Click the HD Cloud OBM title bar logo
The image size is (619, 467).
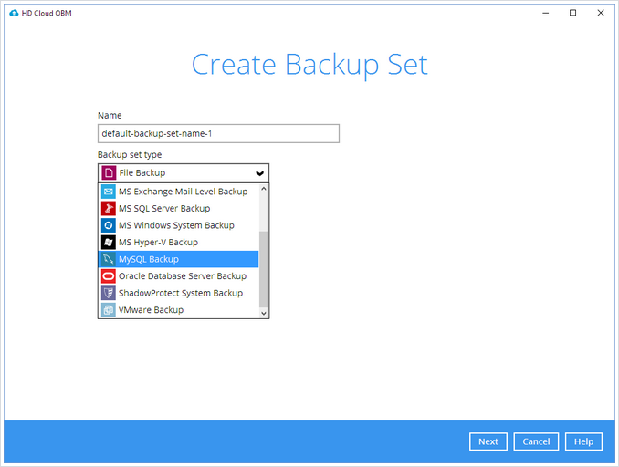click(x=14, y=13)
